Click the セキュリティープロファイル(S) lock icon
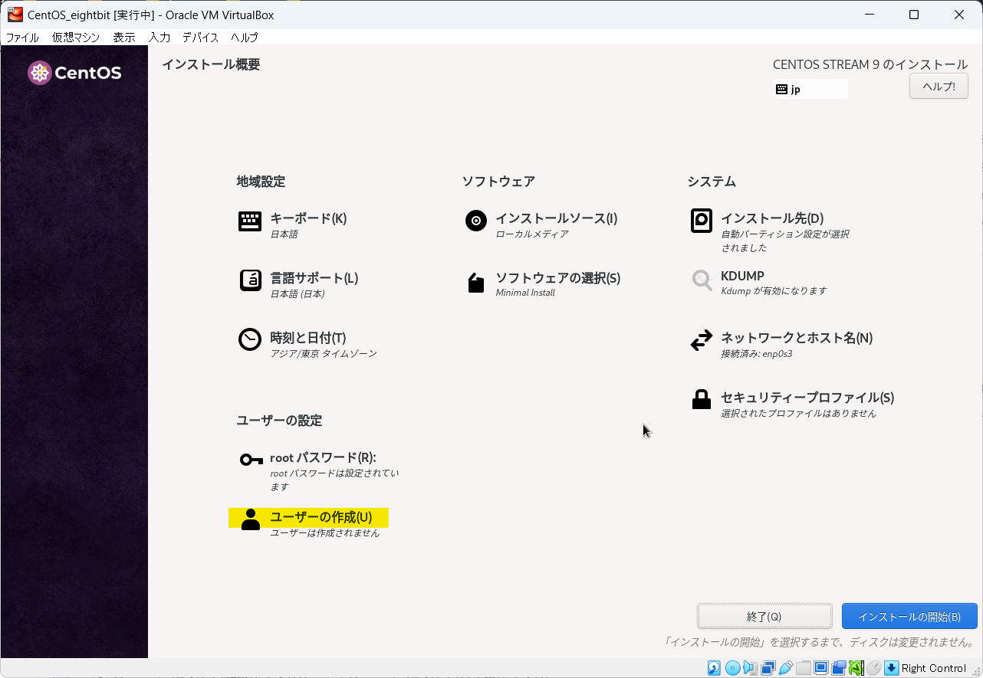 [702, 399]
